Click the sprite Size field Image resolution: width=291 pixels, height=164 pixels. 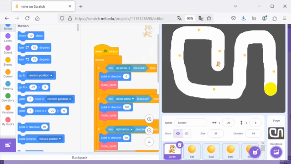(216, 133)
